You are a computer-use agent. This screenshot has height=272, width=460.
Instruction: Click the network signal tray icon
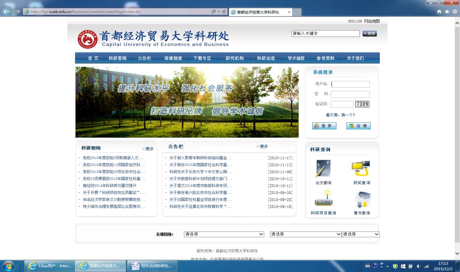click(x=426, y=266)
